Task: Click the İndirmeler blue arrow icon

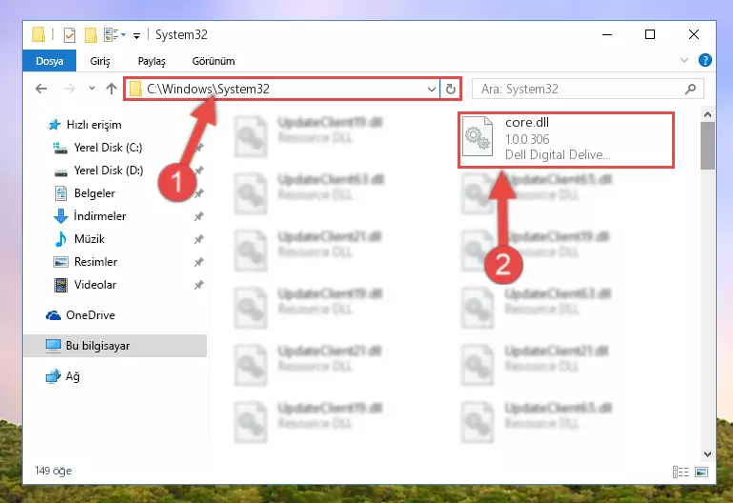Action: click(61, 215)
